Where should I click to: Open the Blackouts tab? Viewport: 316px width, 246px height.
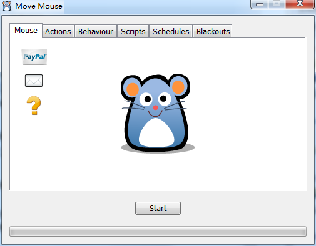(213, 32)
